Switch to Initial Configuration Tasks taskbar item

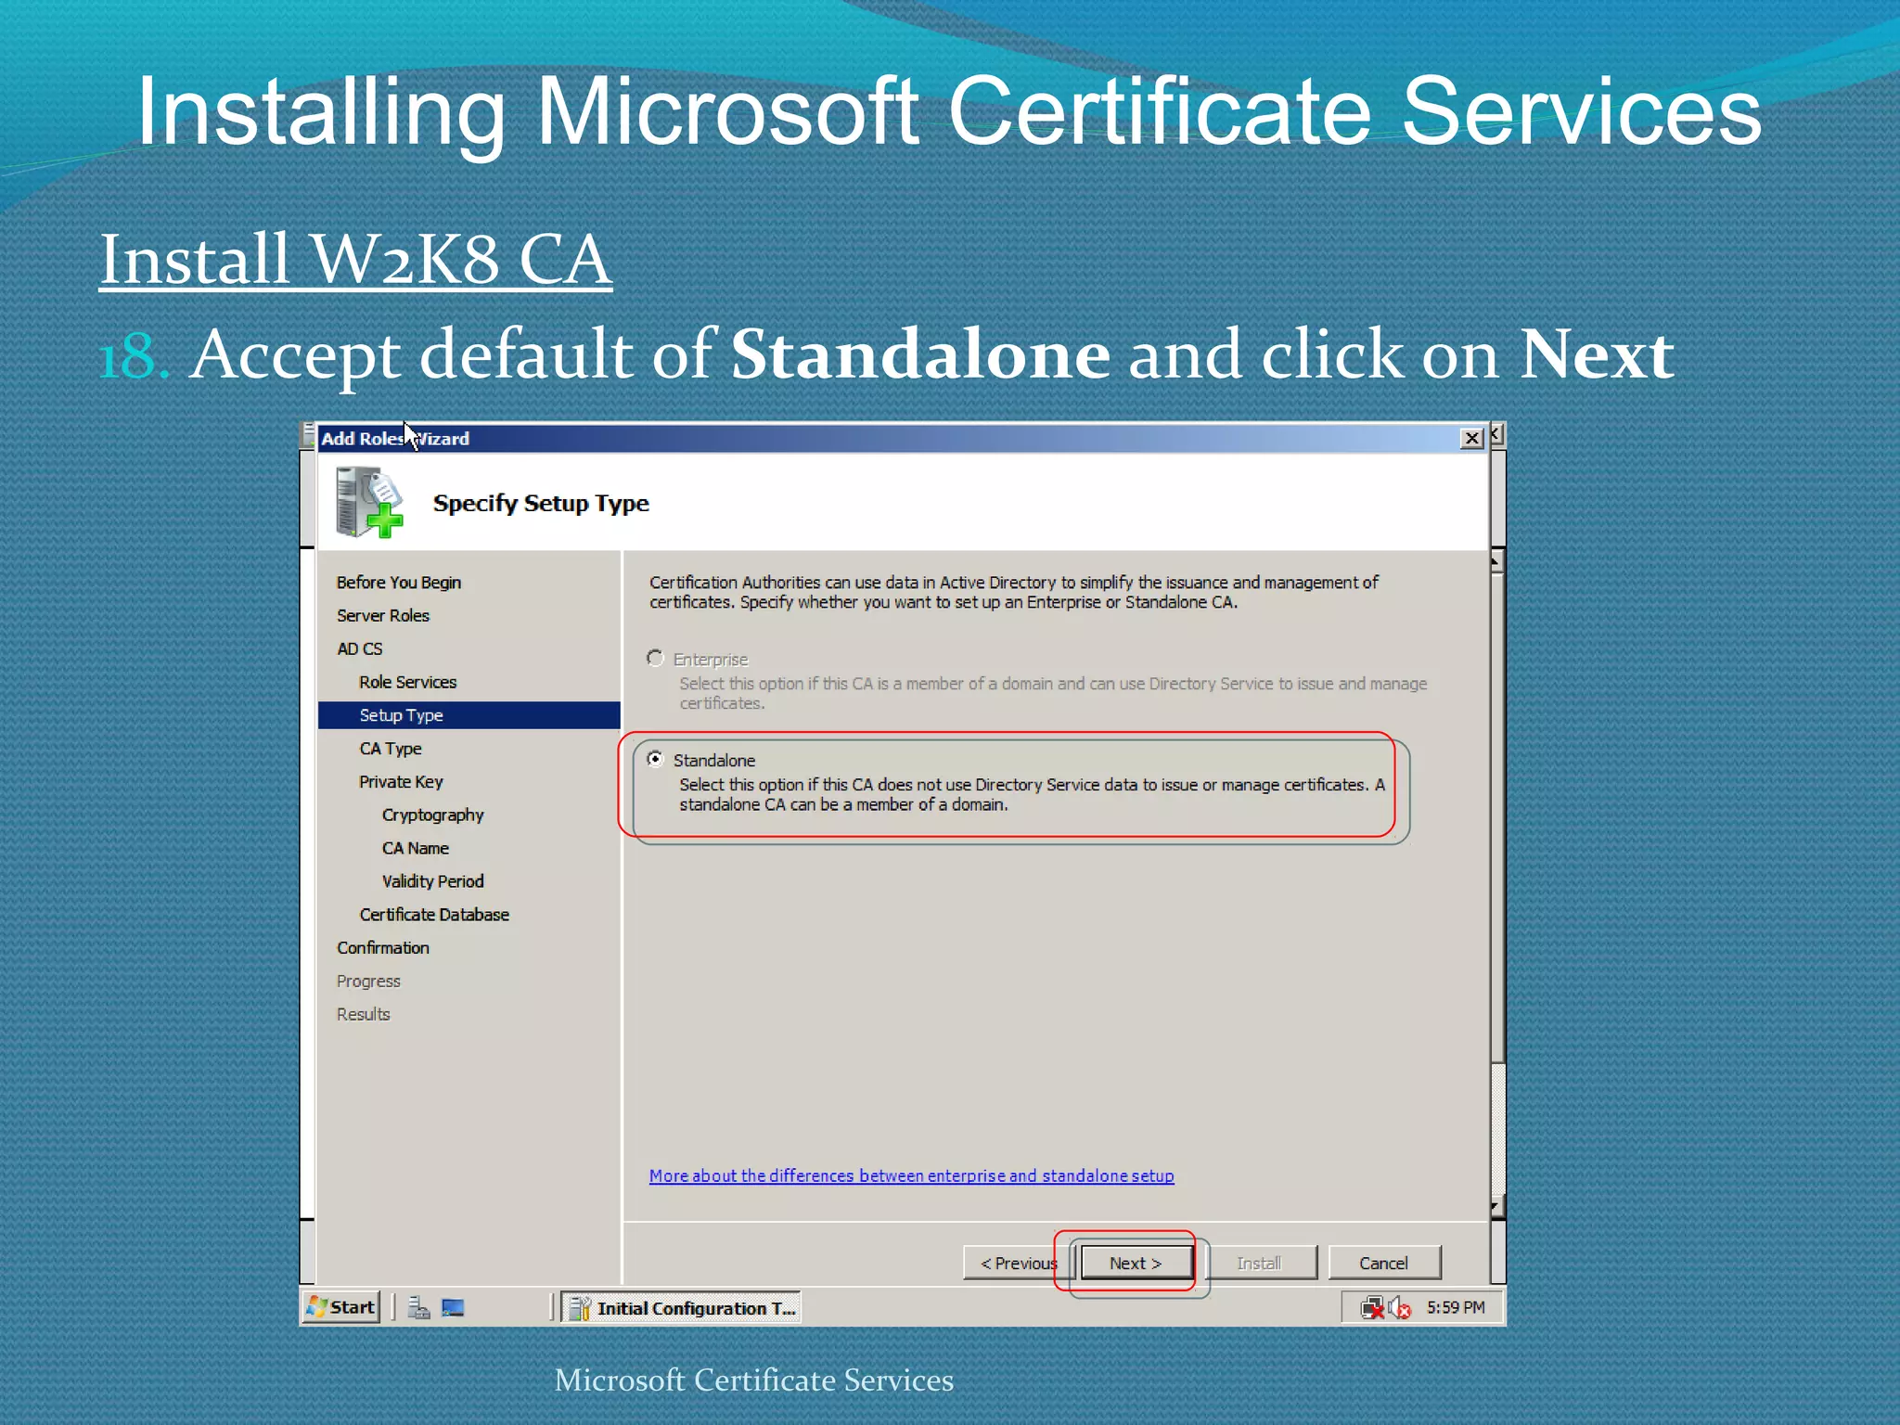pyautogui.click(x=682, y=1308)
